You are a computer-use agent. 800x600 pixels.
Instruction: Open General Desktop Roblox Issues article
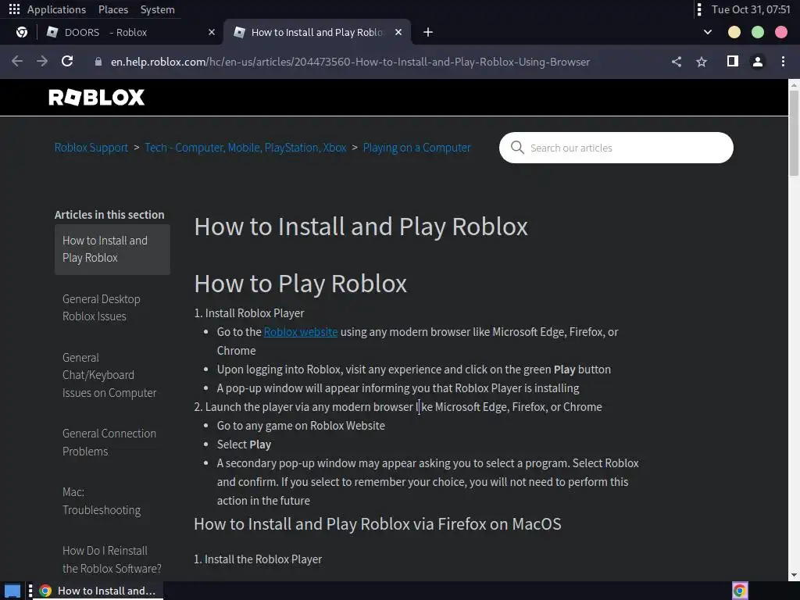101,308
